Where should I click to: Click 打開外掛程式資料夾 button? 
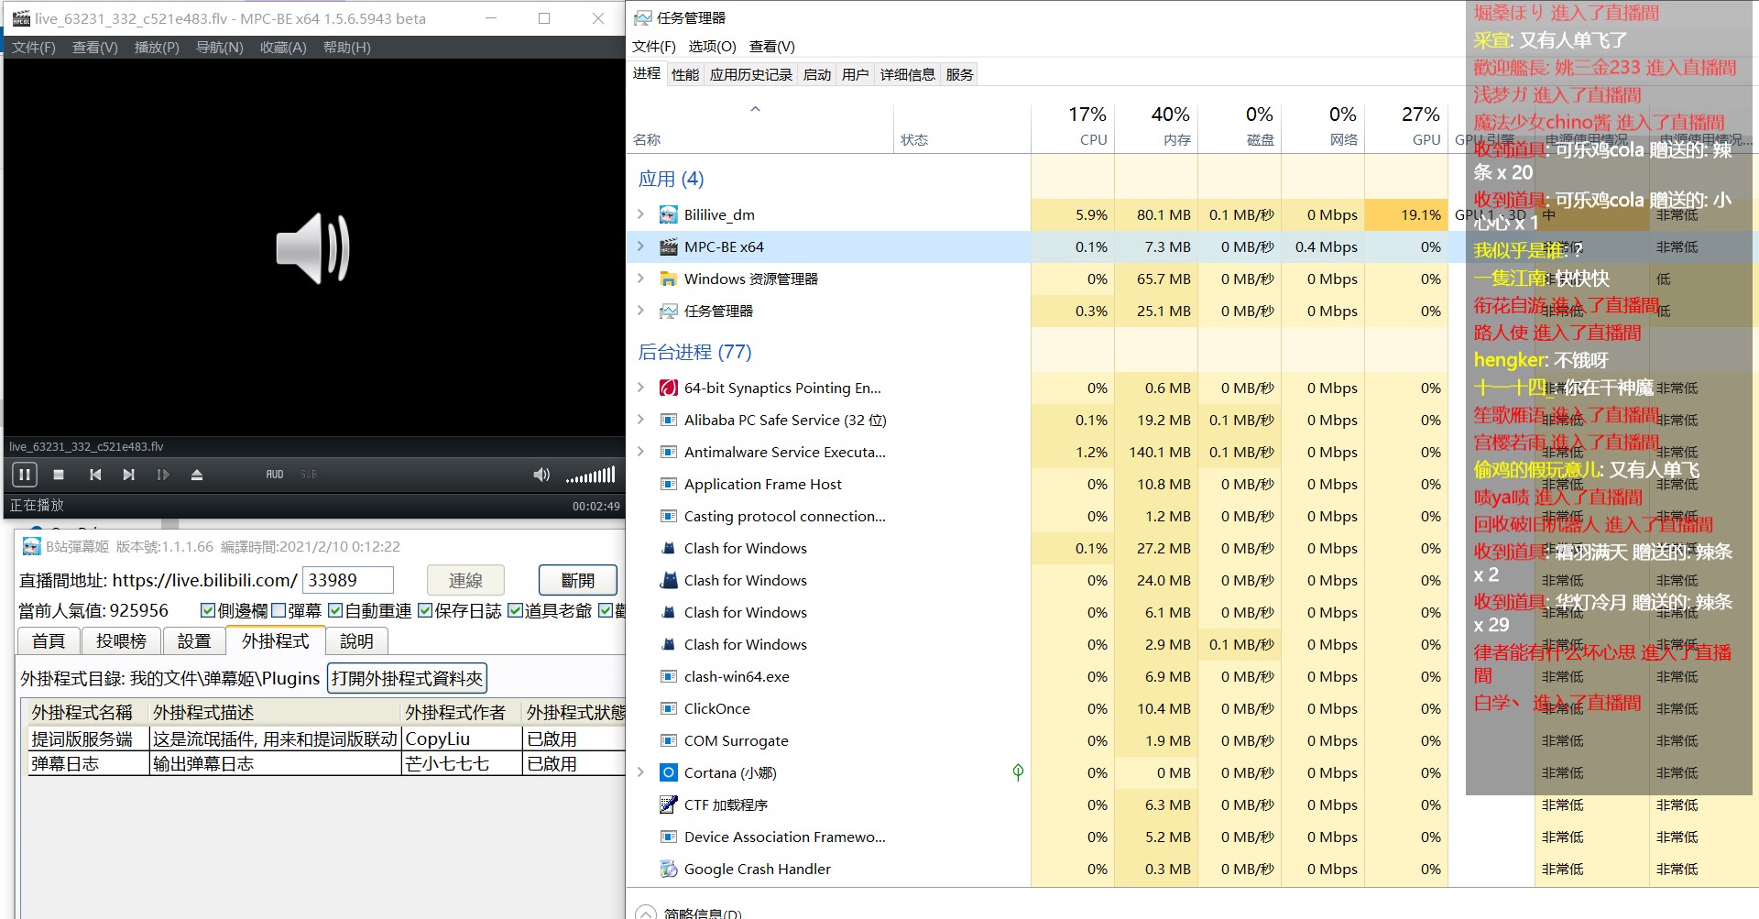pos(407,678)
